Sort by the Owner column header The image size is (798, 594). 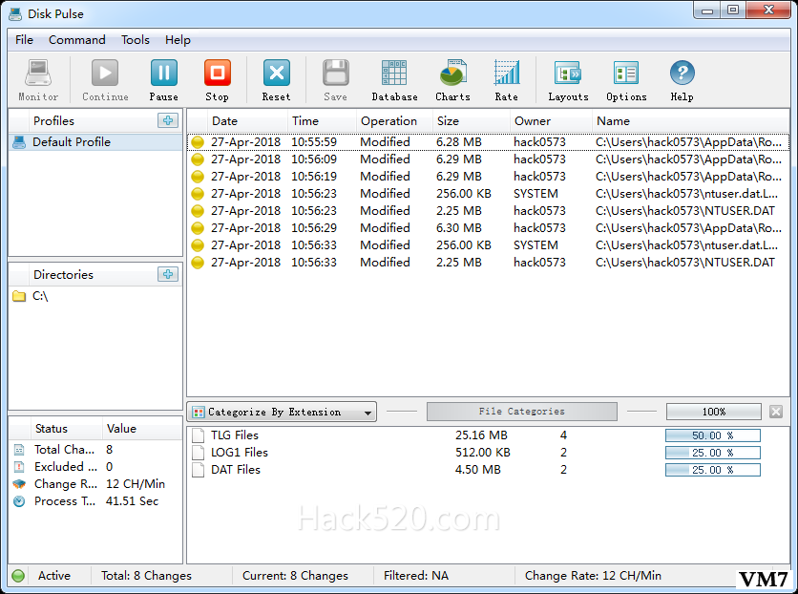[x=552, y=121]
